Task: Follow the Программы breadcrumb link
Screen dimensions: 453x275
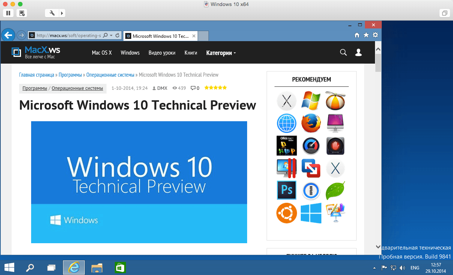Action: 70,75
